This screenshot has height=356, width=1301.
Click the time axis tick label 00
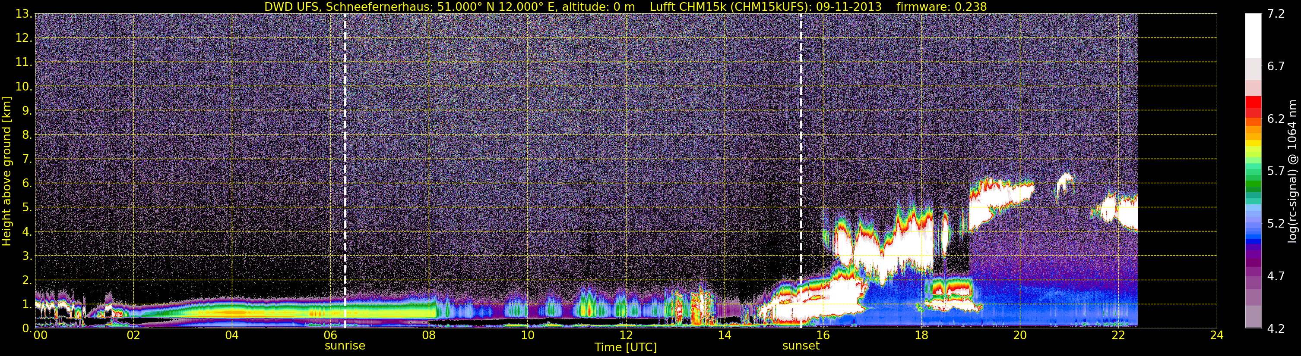pyautogui.click(x=41, y=336)
